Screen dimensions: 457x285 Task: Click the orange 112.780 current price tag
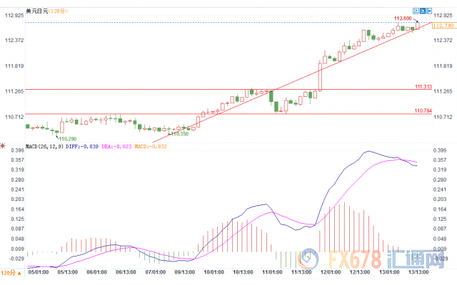click(443, 26)
